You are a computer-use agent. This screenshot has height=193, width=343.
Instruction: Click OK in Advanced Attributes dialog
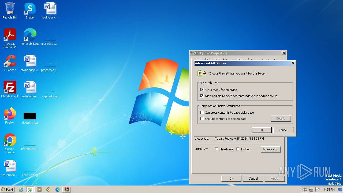[x=262, y=130]
